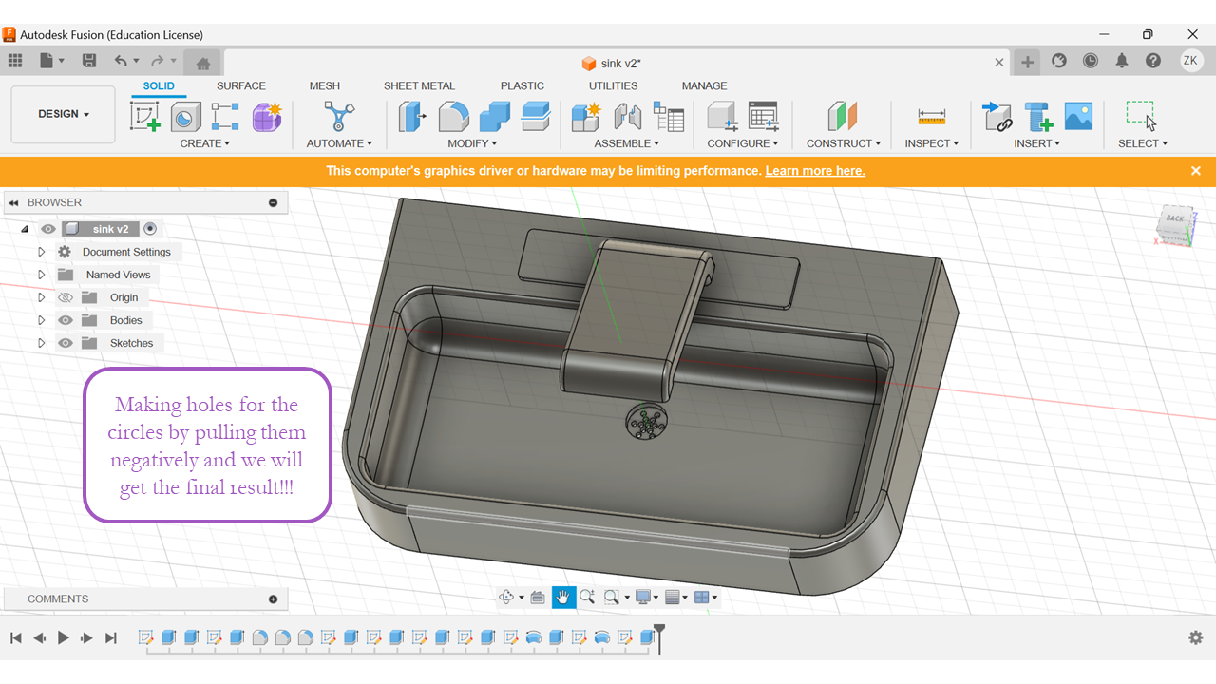Open the INSPECT menu dropdown
The height and width of the screenshot is (684, 1216).
[x=932, y=143]
